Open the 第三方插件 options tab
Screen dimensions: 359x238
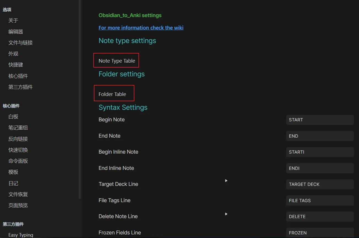21,87
